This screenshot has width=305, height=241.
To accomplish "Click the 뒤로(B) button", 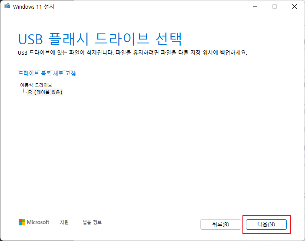I will (221, 224).
